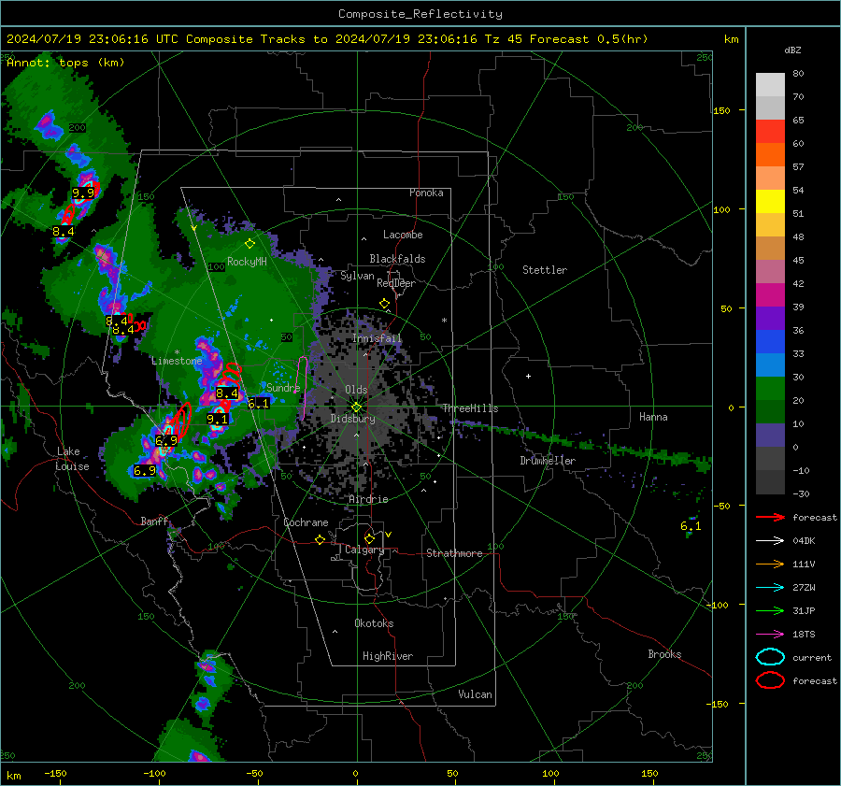Screen dimensions: 841x786
Task: Click the white 04DK arrow legend icon
Action: coord(770,540)
